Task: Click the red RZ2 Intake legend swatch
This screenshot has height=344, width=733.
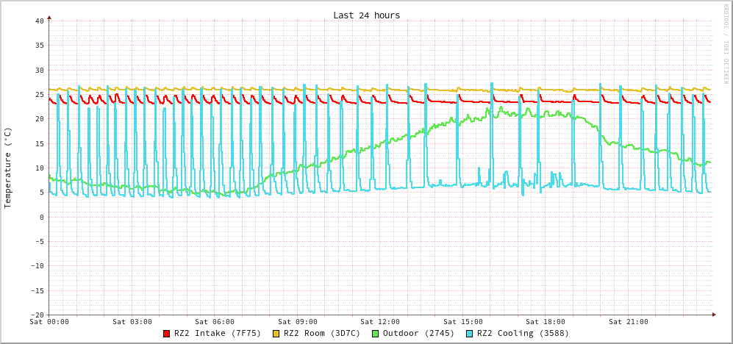Action: tap(167, 334)
